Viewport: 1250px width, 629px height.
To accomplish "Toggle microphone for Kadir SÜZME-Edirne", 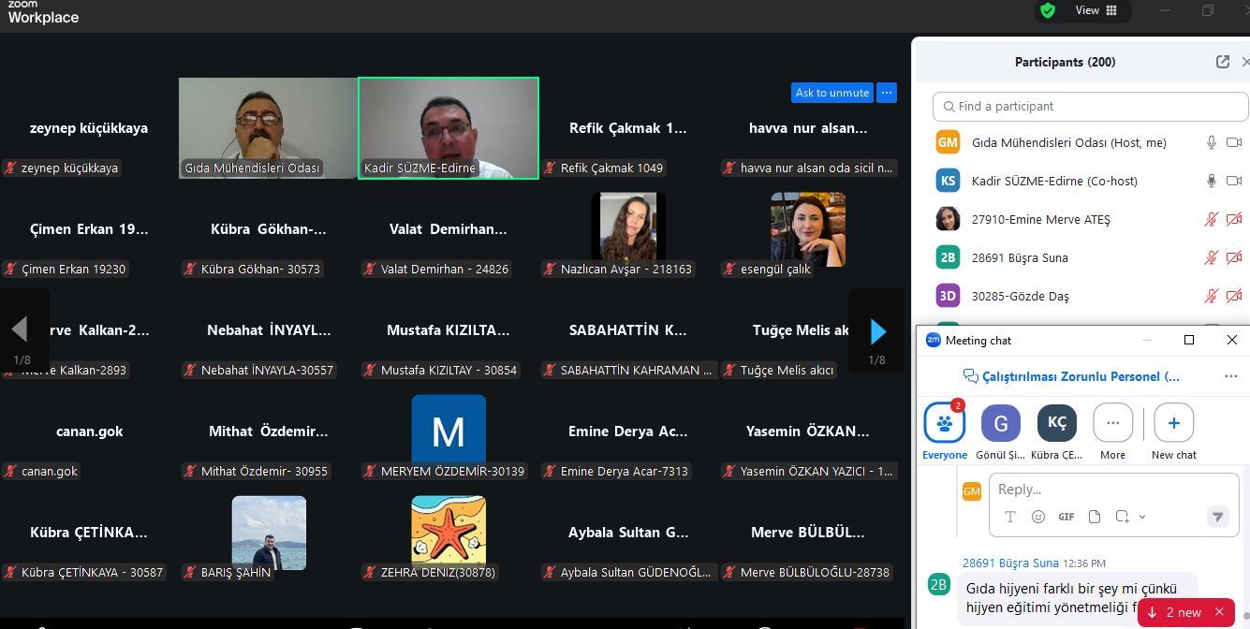I will coord(1211,181).
